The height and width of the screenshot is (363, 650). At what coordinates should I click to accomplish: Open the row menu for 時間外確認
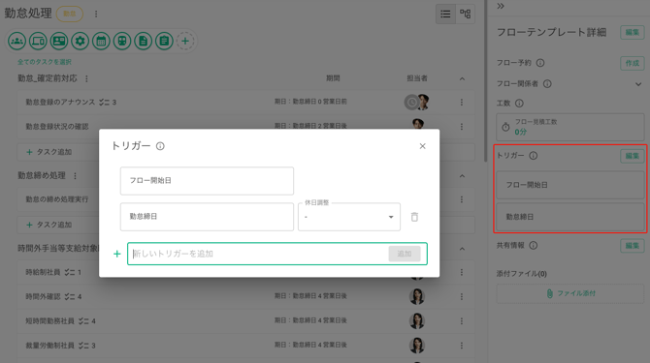[462, 296]
